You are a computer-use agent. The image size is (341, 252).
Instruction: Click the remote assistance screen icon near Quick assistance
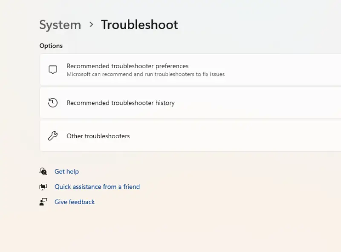point(43,187)
